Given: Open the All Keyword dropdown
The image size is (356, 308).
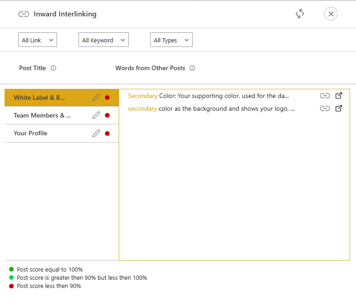Looking at the screenshot, I should [x=104, y=40].
